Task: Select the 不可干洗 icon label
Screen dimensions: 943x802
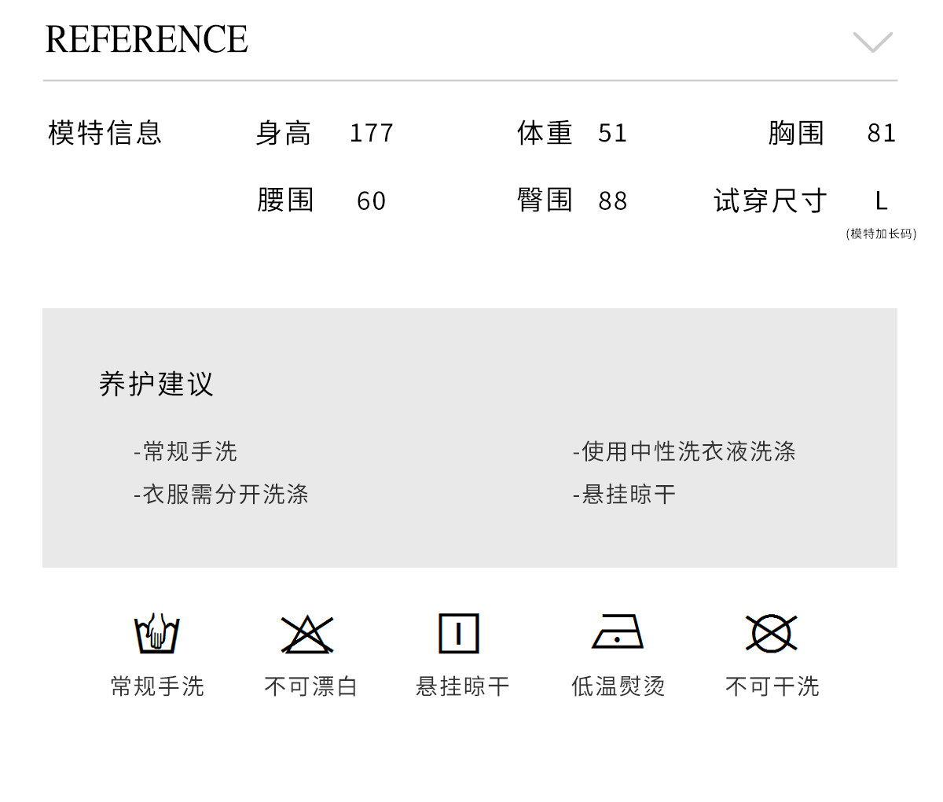Action: (x=772, y=686)
